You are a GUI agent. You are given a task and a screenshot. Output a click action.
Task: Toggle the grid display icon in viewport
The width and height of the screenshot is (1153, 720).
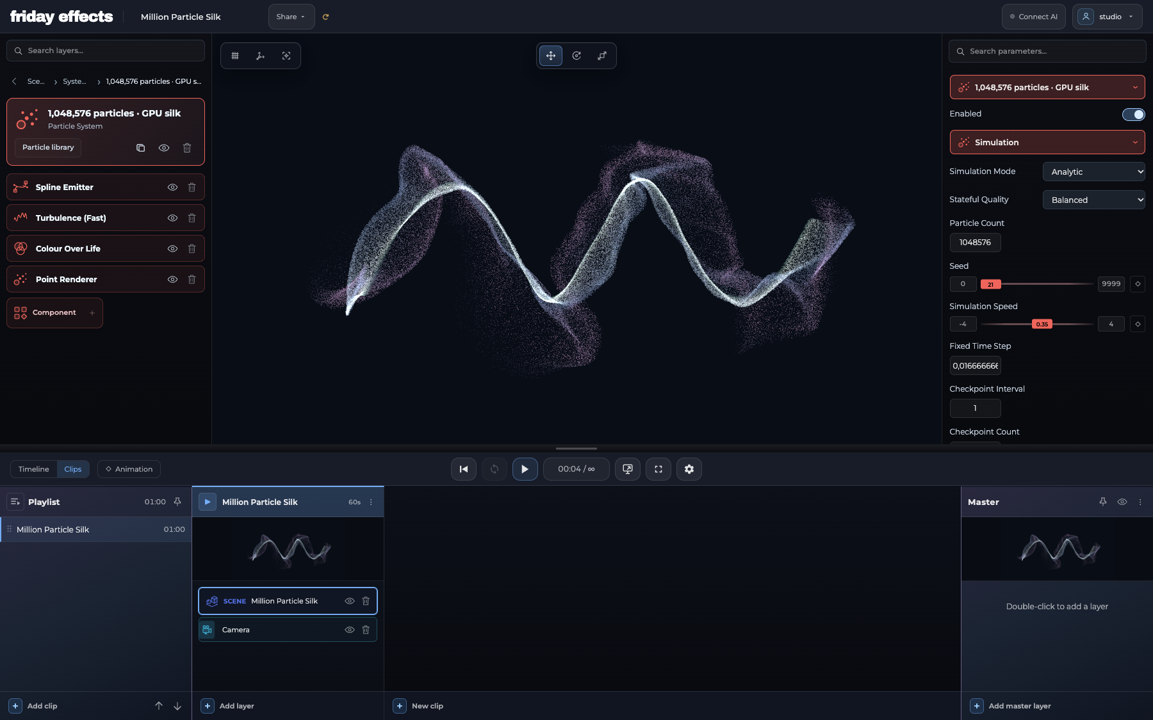tap(235, 56)
